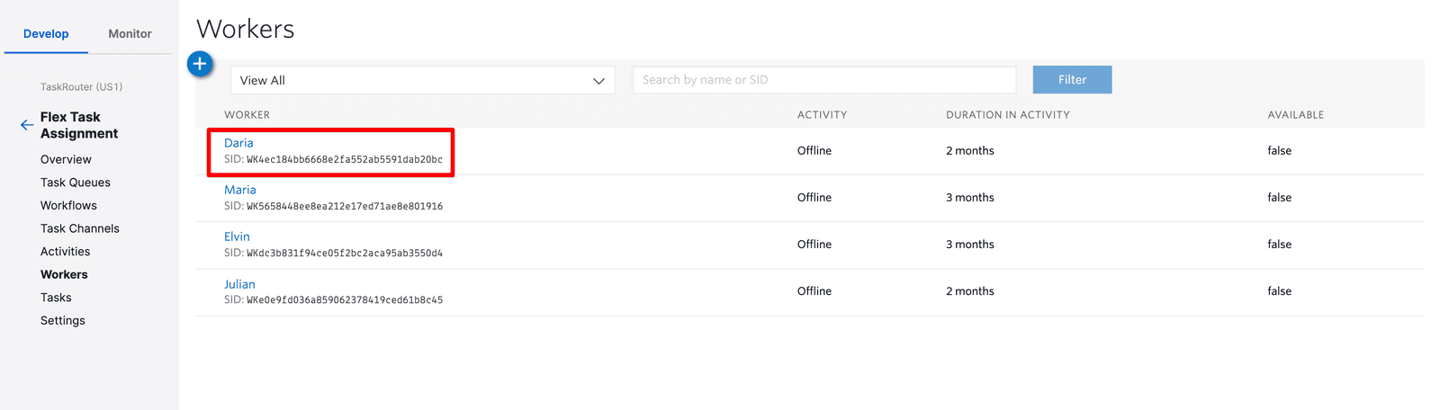Click the back arrow beside Flex Task Assignment
The image size is (1440, 410).
pos(27,125)
